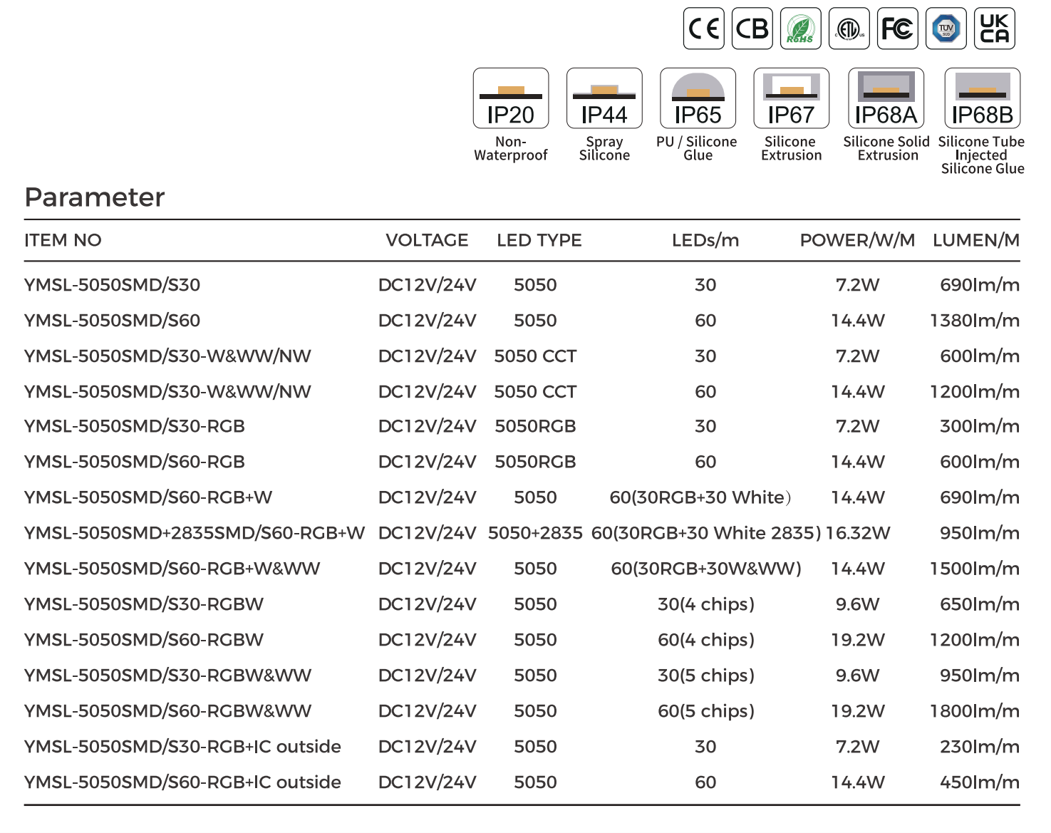The width and height of the screenshot is (1051, 833).
Task: Choose the IP65 PU/Silicone Glue icon
Action: coord(698,98)
